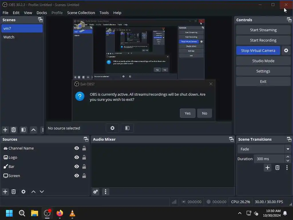The width and height of the screenshot is (293, 220).
Task: Decrease transition duration with down arrow
Action: pos(288,161)
